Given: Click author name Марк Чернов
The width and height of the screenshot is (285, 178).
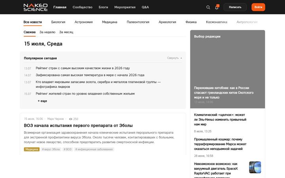Looking at the screenshot, I should (x=55, y=119).
